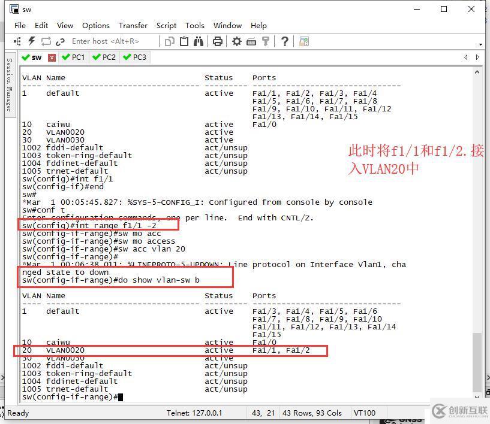Open the Options menu
The height and width of the screenshot is (424, 490).
click(x=96, y=26)
